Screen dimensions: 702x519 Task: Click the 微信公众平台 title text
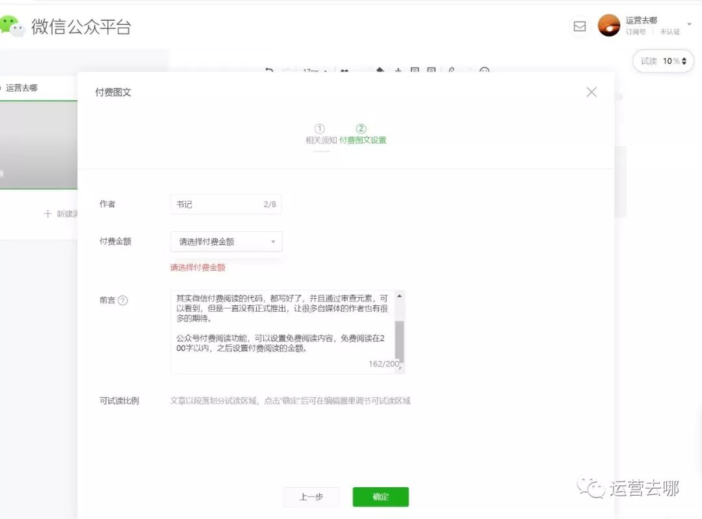pos(81,27)
